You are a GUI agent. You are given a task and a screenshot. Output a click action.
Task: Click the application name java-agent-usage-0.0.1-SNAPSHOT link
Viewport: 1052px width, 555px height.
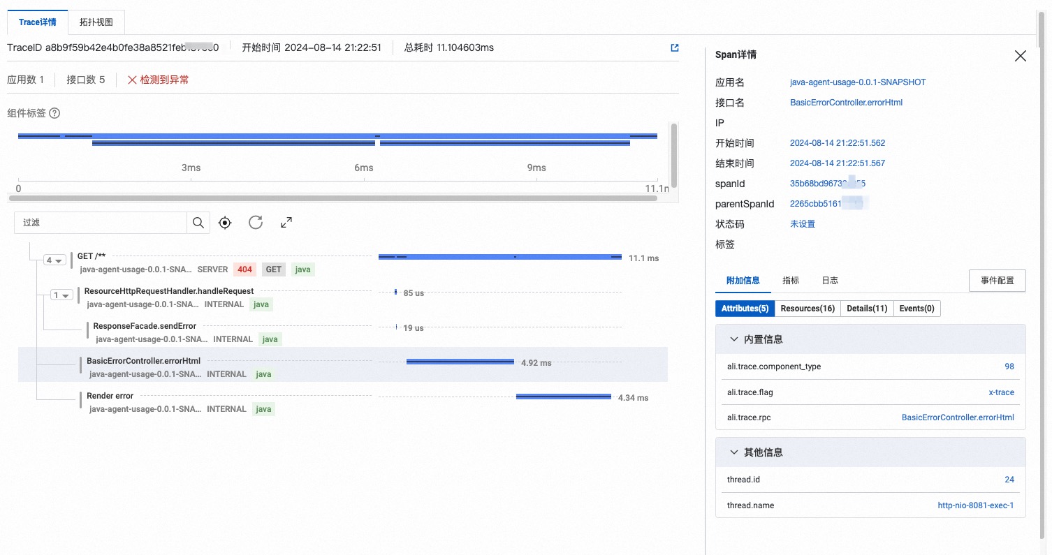(x=858, y=82)
